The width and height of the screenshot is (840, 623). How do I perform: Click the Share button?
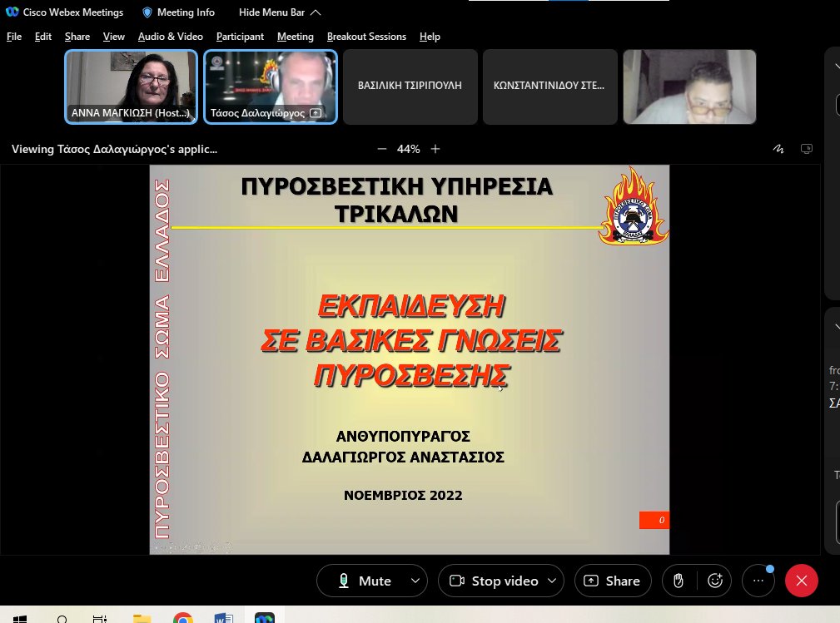[613, 581]
